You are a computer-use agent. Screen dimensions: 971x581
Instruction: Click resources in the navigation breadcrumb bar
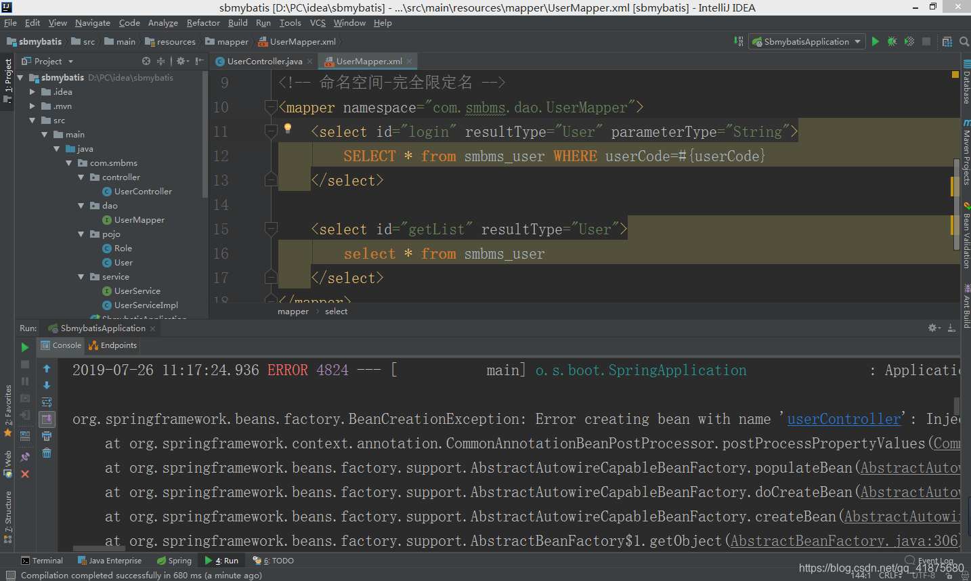point(170,41)
